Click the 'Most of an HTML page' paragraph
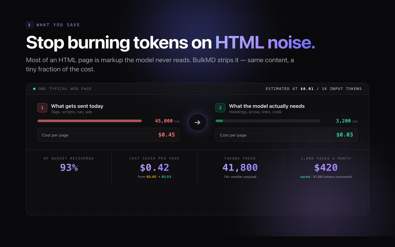 (x=160, y=65)
